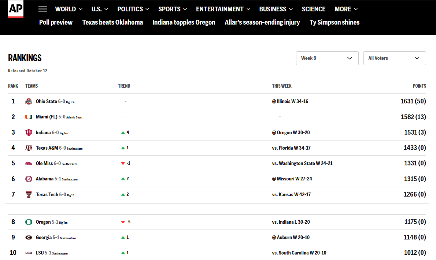The width and height of the screenshot is (436, 260).
Task: Expand the WORLD menu
Action: coord(69,9)
